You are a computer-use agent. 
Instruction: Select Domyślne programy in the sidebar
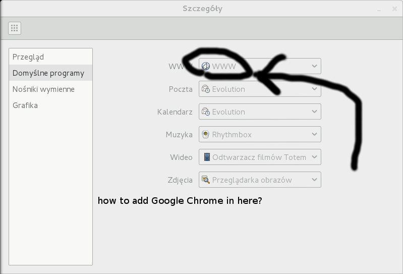tap(48, 73)
